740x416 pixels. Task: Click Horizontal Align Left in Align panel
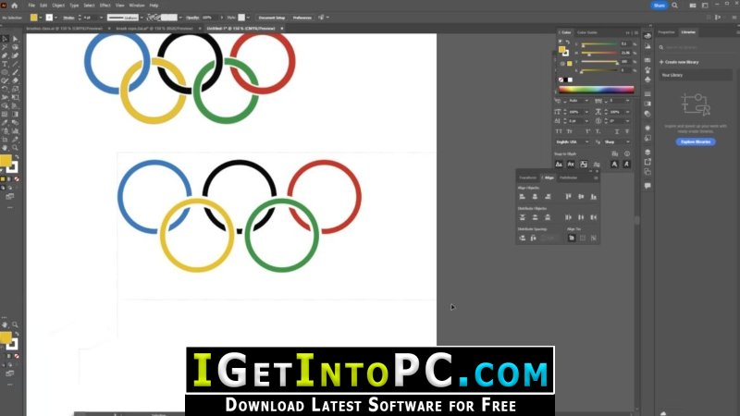(523, 197)
